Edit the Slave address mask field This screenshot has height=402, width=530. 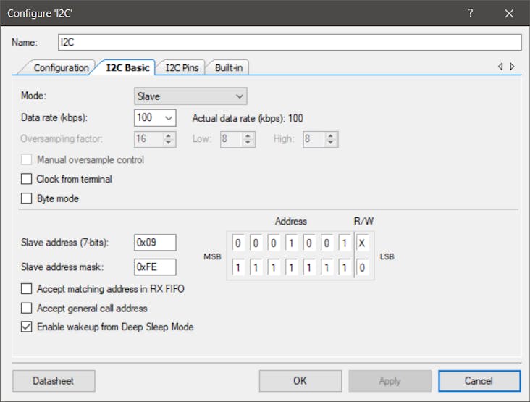point(155,267)
